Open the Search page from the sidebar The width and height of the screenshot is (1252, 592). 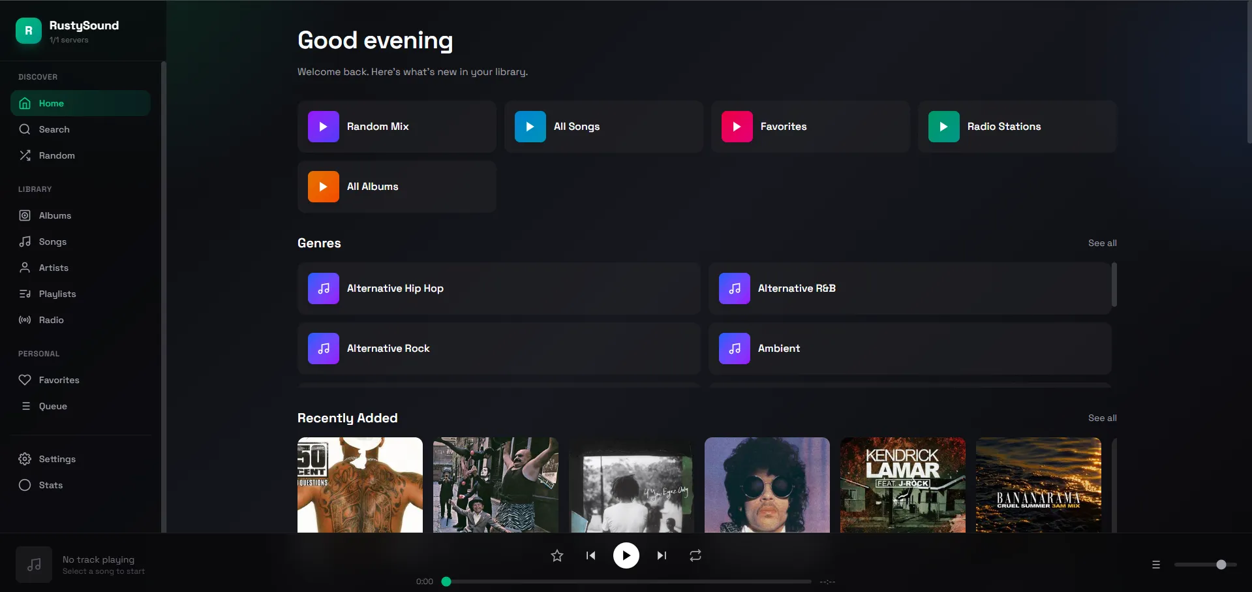click(53, 129)
